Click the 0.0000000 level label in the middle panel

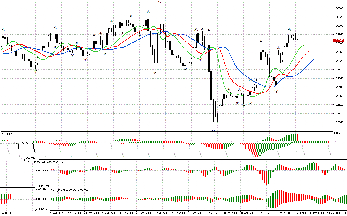(42, 171)
